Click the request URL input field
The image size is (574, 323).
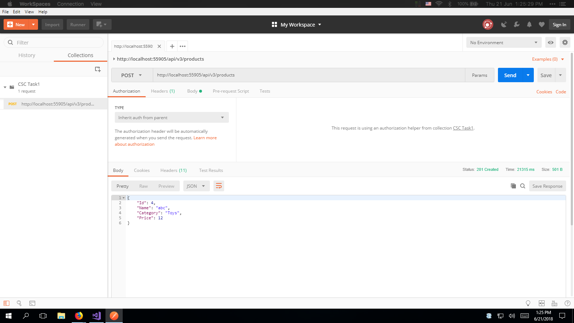coord(309,75)
